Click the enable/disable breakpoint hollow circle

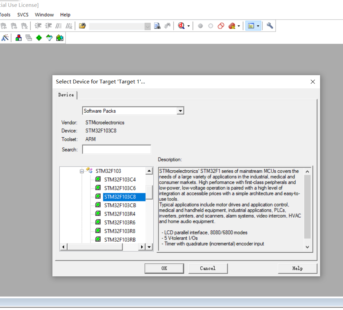(211, 26)
